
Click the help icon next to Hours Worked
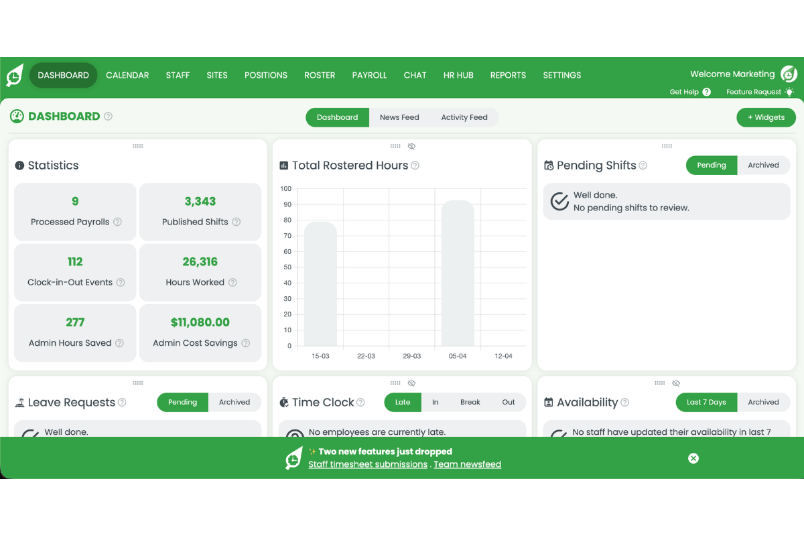tap(234, 282)
